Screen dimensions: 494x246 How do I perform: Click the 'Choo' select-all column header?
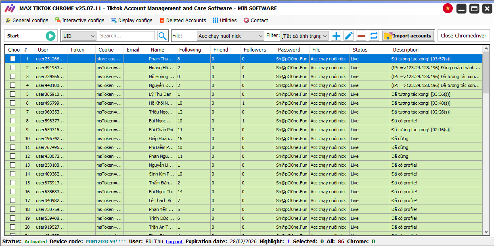13,50
